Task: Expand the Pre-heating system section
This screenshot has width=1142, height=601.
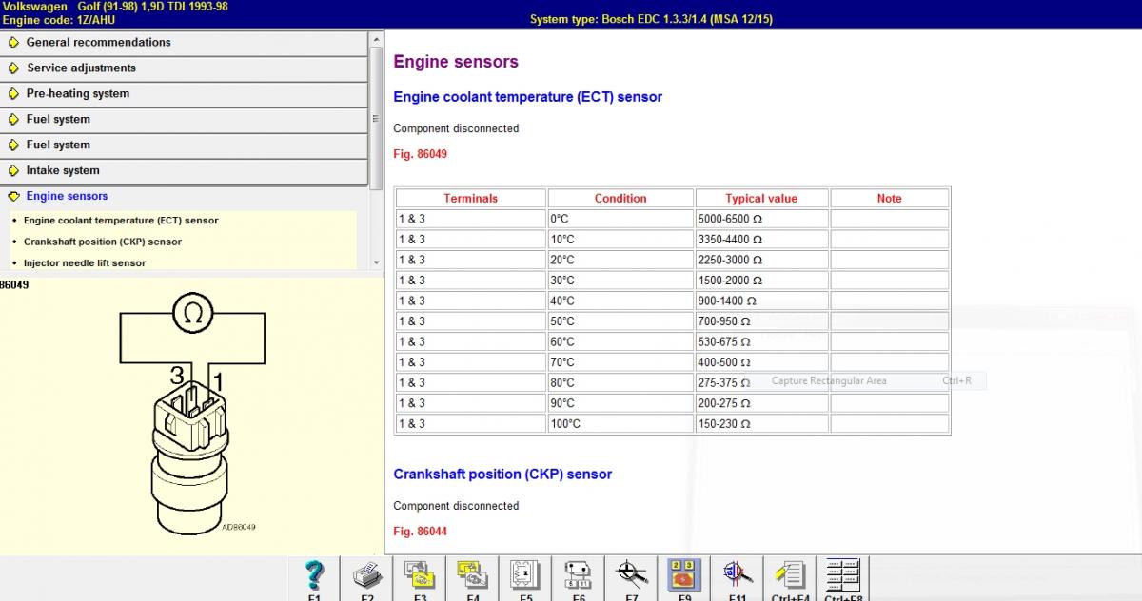Action: click(x=77, y=94)
